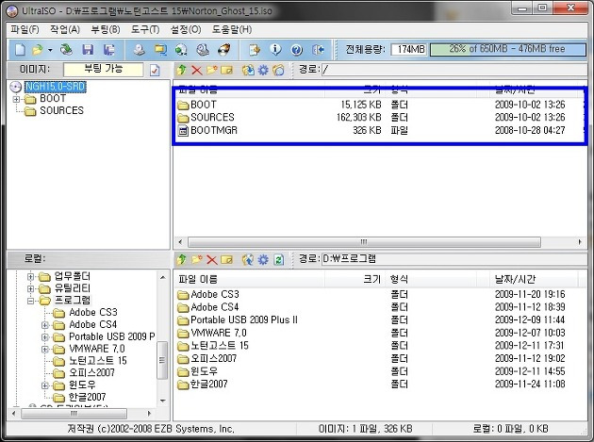Click the New folder icon in image toolbar
This screenshot has width=594, height=442.
212,70
